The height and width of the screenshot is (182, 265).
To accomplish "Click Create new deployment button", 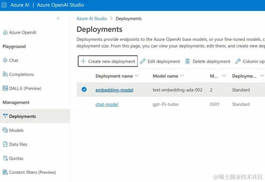I will tap(108, 61).
